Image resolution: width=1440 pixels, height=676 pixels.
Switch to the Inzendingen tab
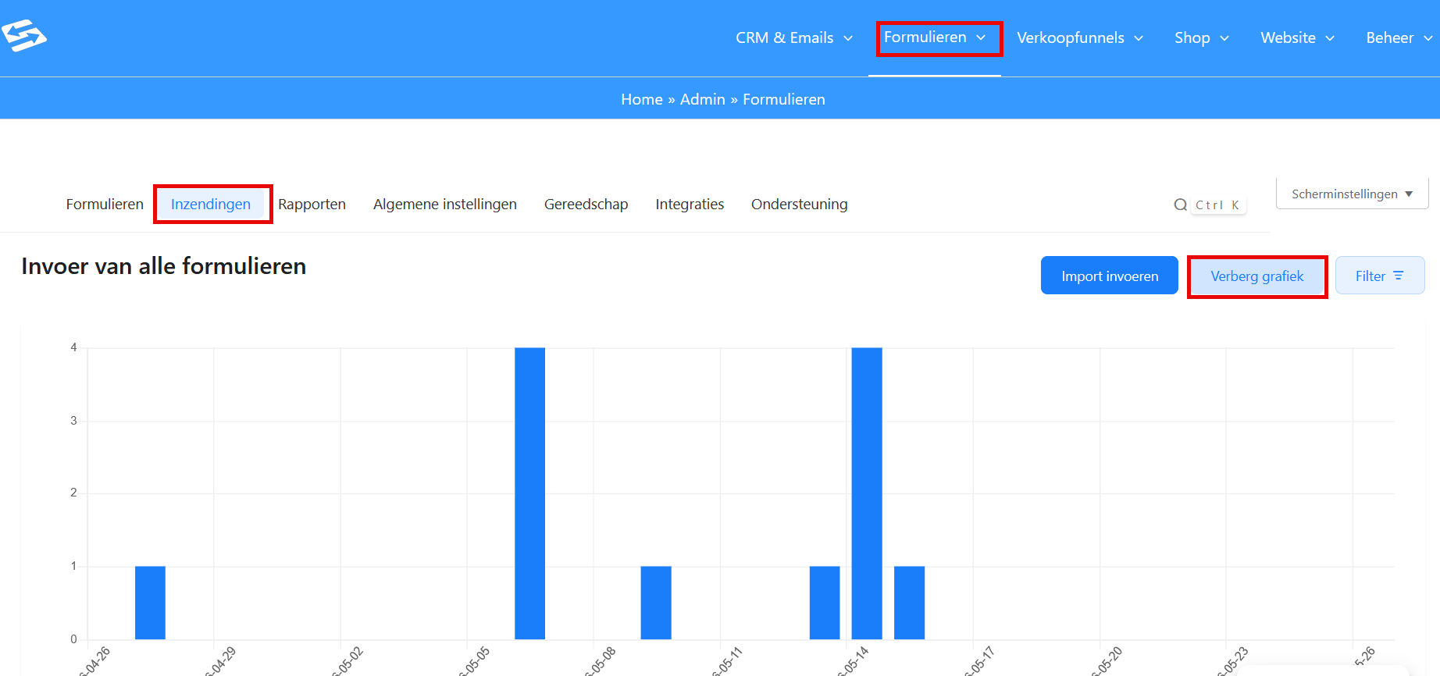coord(211,204)
